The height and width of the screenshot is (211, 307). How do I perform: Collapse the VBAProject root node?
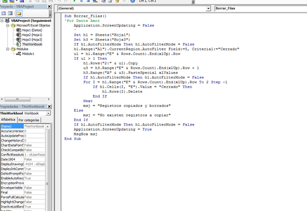click(x=3, y=21)
